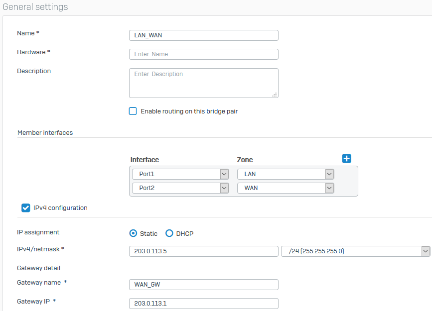This screenshot has width=432, height=311.
Task: Click the Hardware name input field
Action: coord(203,54)
